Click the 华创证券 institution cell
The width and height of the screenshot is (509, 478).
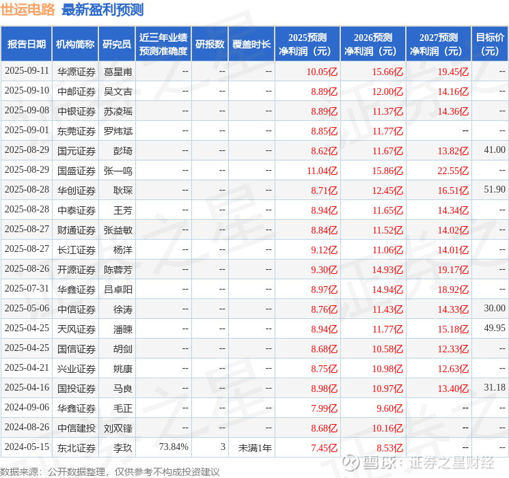click(x=77, y=191)
